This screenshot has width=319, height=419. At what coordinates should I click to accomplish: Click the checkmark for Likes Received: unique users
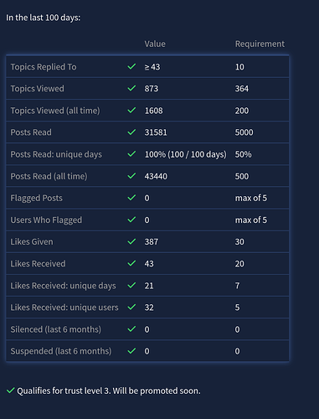(131, 307)
